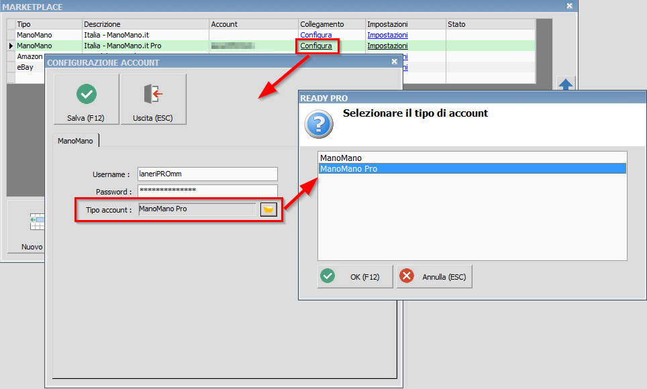Viewport: 647px width, 389px height.
Task: Open account type picker folder icon
Action: [x=268, y=209]
